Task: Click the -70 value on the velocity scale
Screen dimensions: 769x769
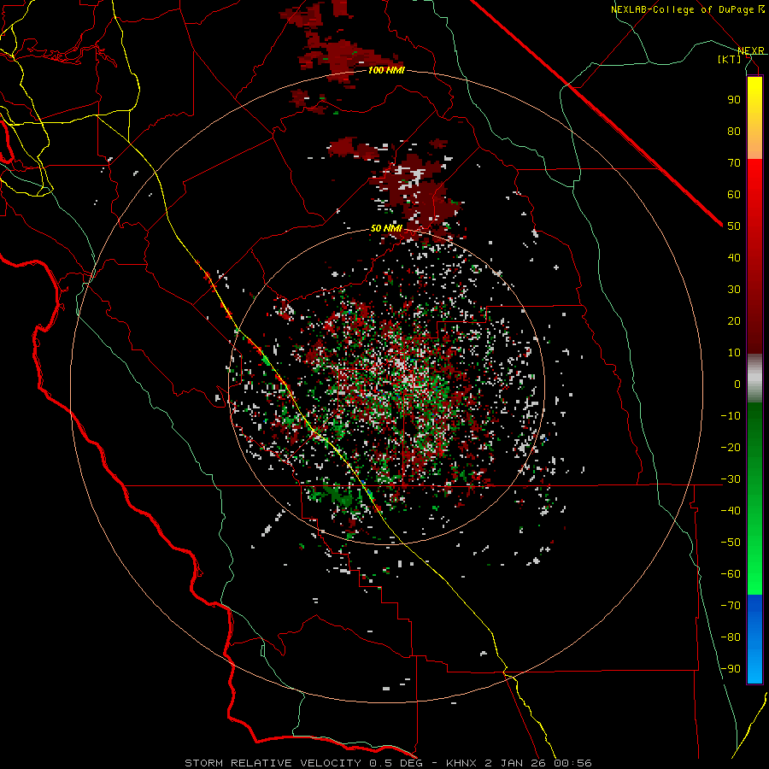Action: pyautogui.click(x=731, y=606)
